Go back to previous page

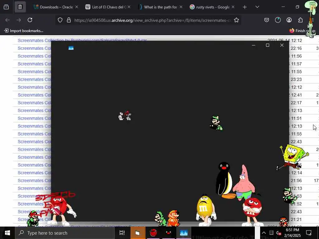click(7, 20)
